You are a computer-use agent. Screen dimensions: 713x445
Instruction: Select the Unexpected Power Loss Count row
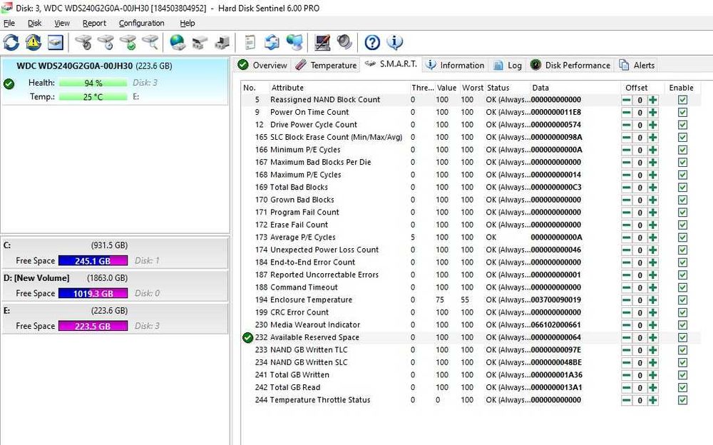[471, 250]
